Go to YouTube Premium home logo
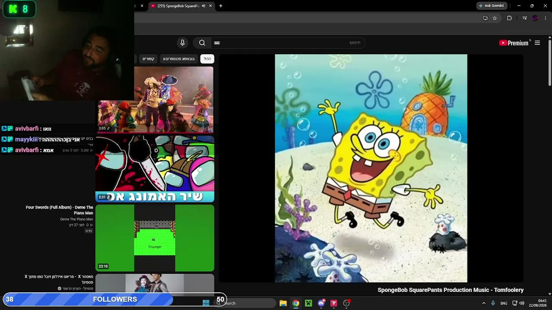 (x=514, y=43)
